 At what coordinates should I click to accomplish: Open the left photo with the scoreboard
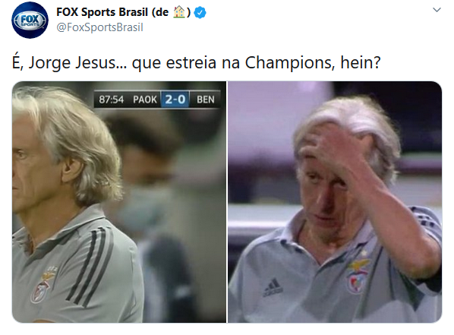(119, 202)
